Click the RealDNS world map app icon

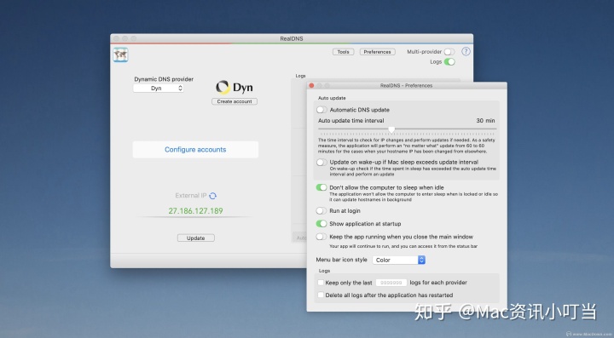point(120,54)
